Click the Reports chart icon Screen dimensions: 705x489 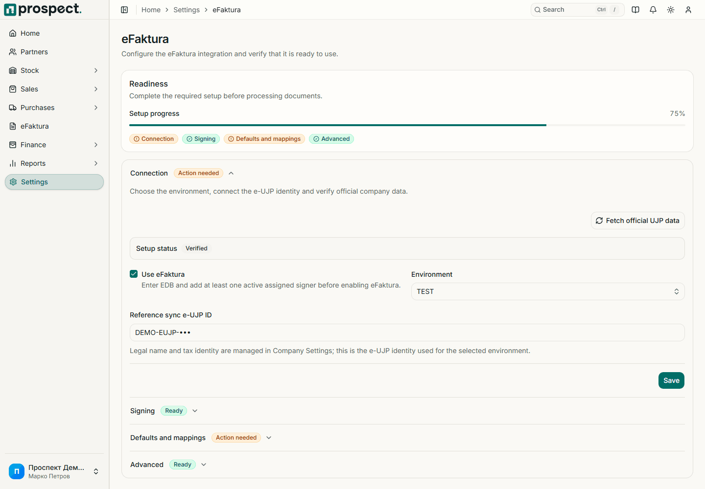[x=13, y=163]
